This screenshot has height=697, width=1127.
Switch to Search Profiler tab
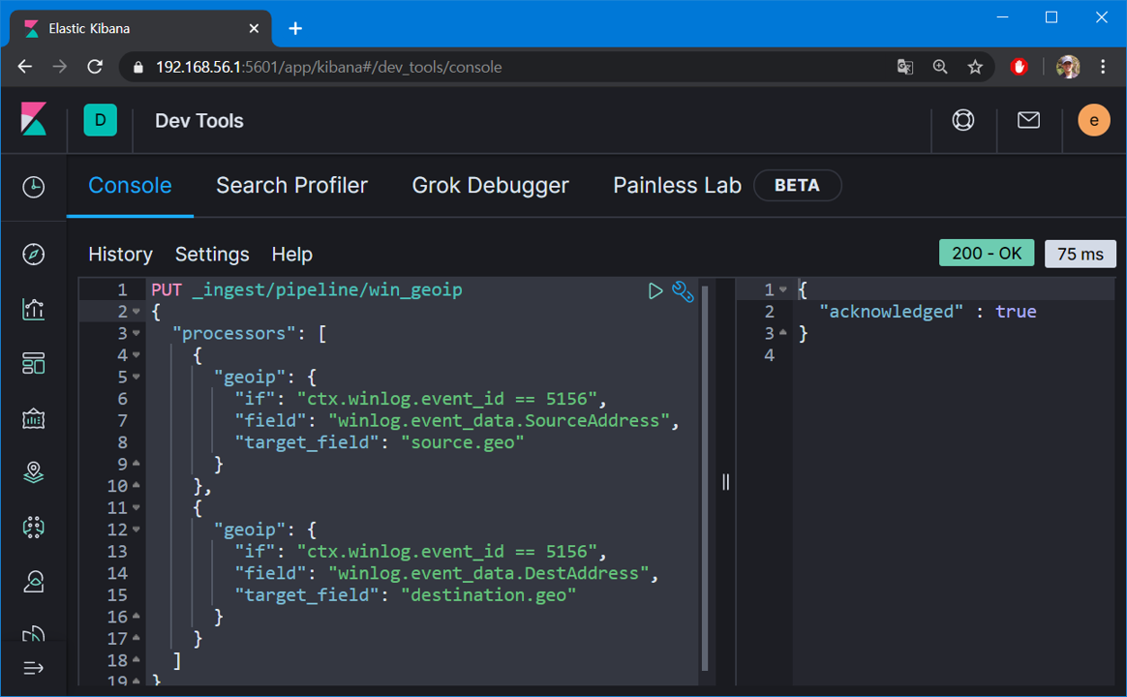click(291, 186)
